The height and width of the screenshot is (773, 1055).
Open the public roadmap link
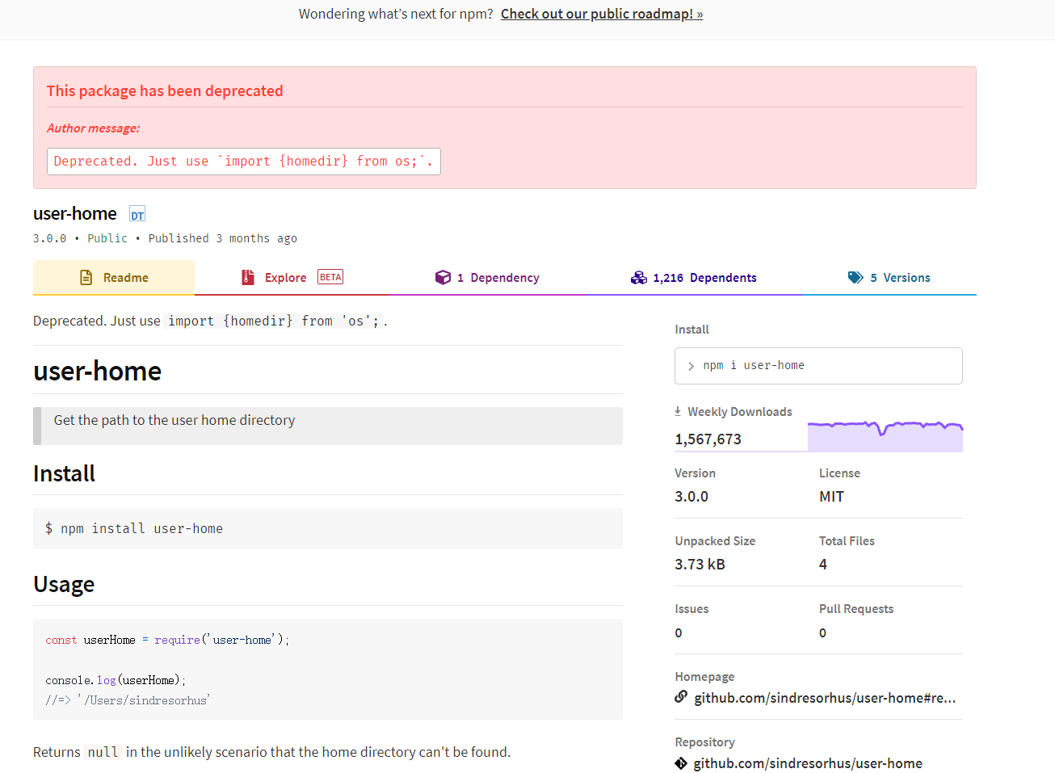pos(602,14)
